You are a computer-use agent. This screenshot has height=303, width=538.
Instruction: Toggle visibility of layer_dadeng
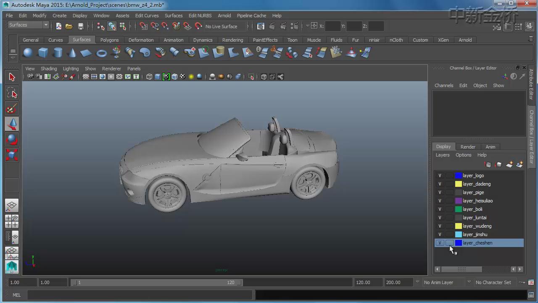(440, 184)
